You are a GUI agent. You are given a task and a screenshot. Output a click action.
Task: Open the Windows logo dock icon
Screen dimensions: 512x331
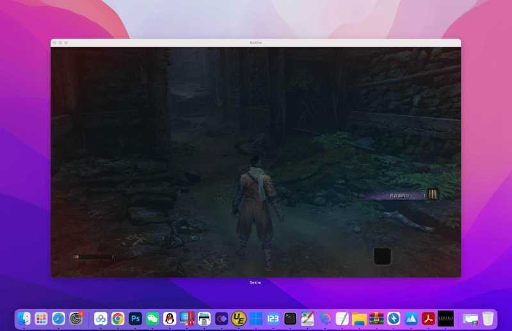(x=255, y=319)
